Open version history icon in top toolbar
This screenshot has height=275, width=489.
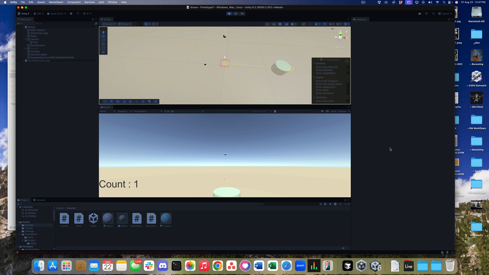tap(426, 13)
